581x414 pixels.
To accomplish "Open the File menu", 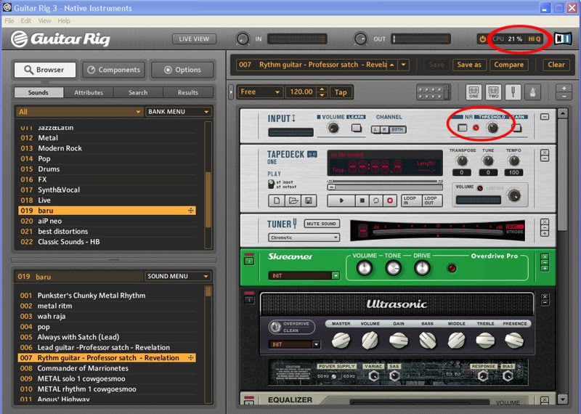I will (9, 21).
